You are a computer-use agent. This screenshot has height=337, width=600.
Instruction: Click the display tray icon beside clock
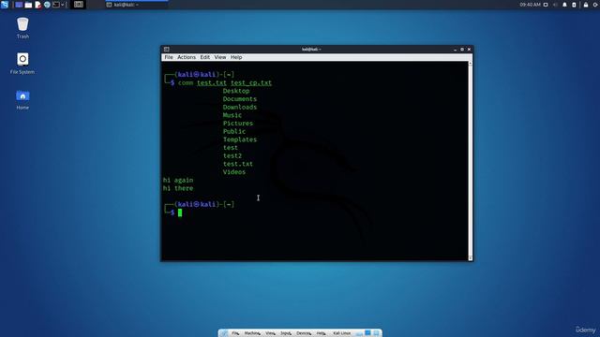546,5
